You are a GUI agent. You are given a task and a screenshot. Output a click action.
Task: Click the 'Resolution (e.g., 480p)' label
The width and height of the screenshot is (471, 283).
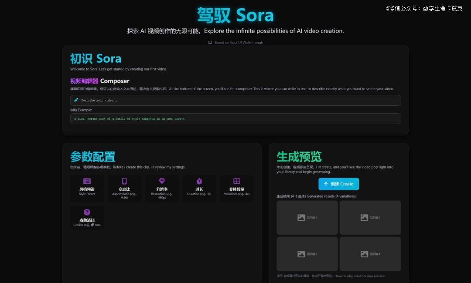point(162,196)
